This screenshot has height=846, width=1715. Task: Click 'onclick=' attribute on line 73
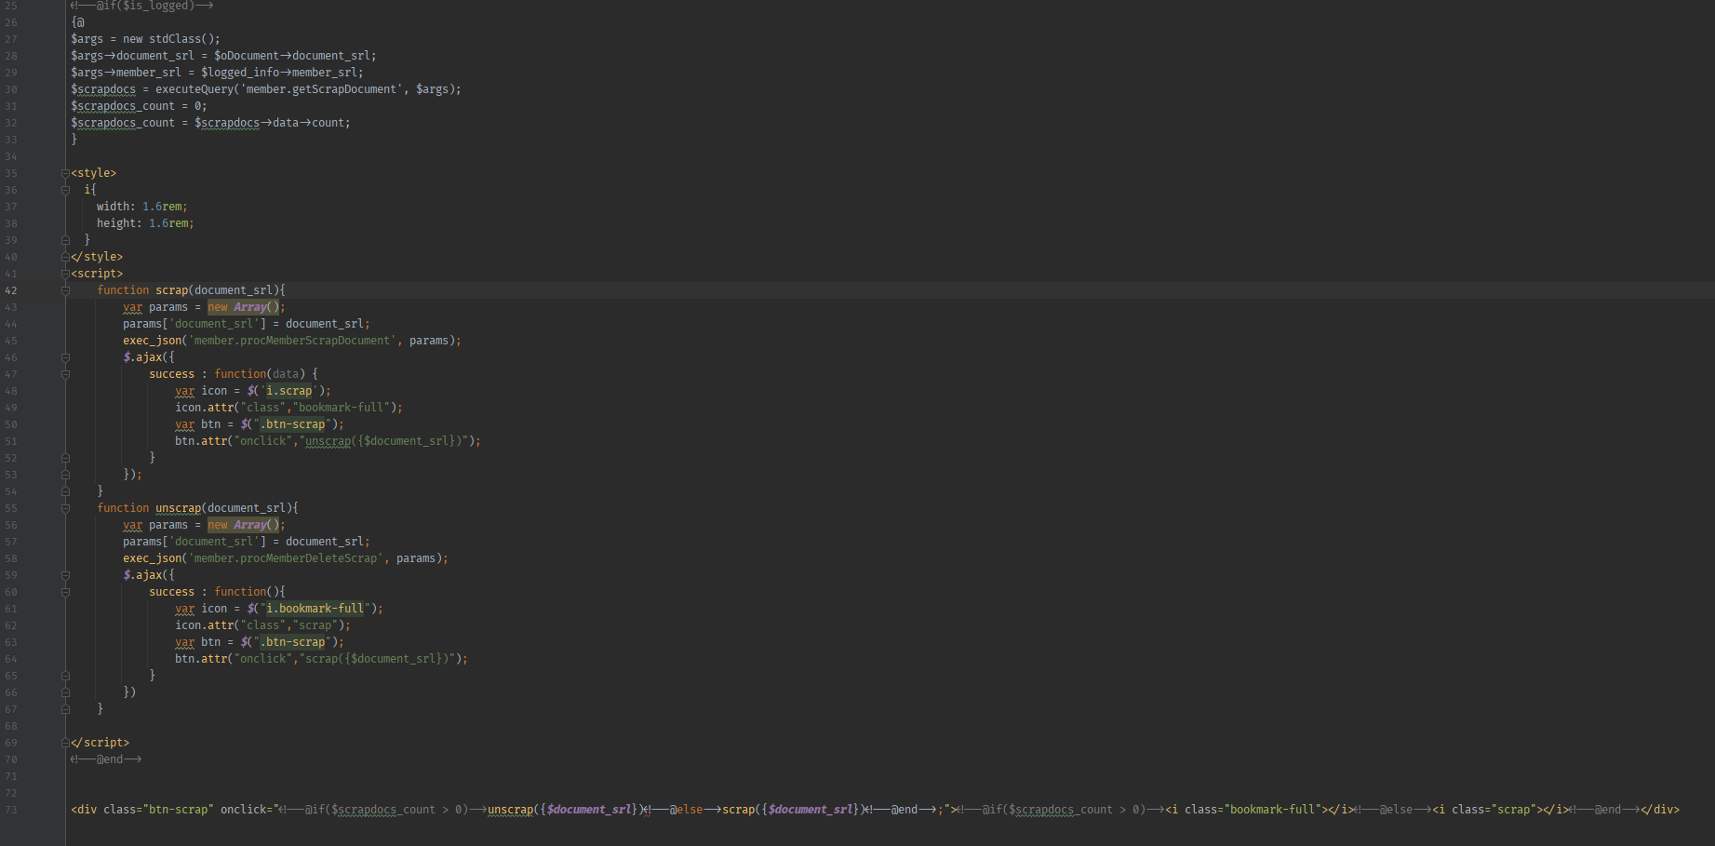click(247, 810)
